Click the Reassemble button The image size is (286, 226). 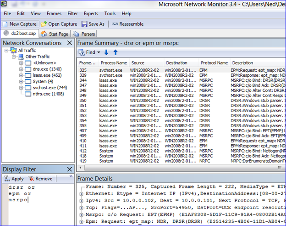pyautogui.click(x=128, y=24)
